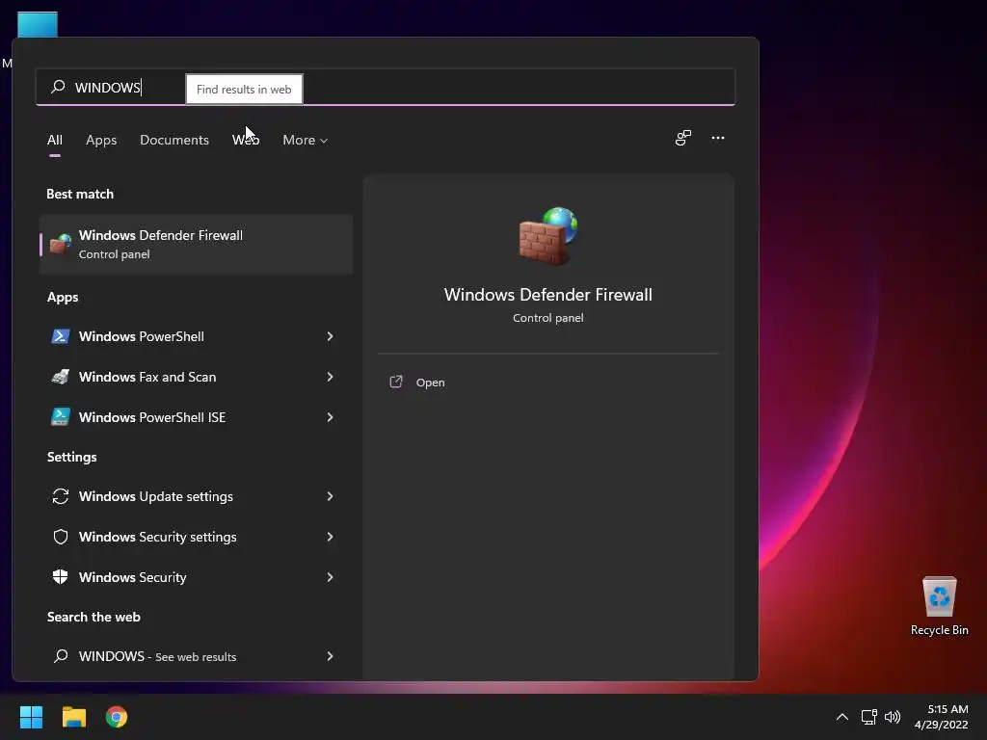Expand options for Windows PowerShell
The width and height of the screenshot is (987, 740).
(330, 336)
